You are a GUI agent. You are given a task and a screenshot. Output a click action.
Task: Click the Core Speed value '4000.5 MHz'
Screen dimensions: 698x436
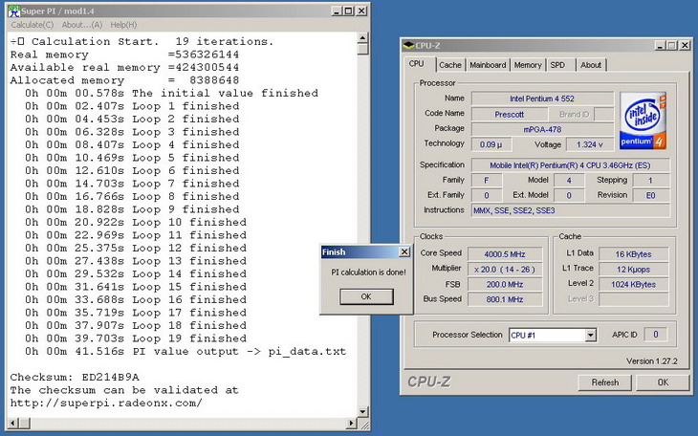pos(505,254)
